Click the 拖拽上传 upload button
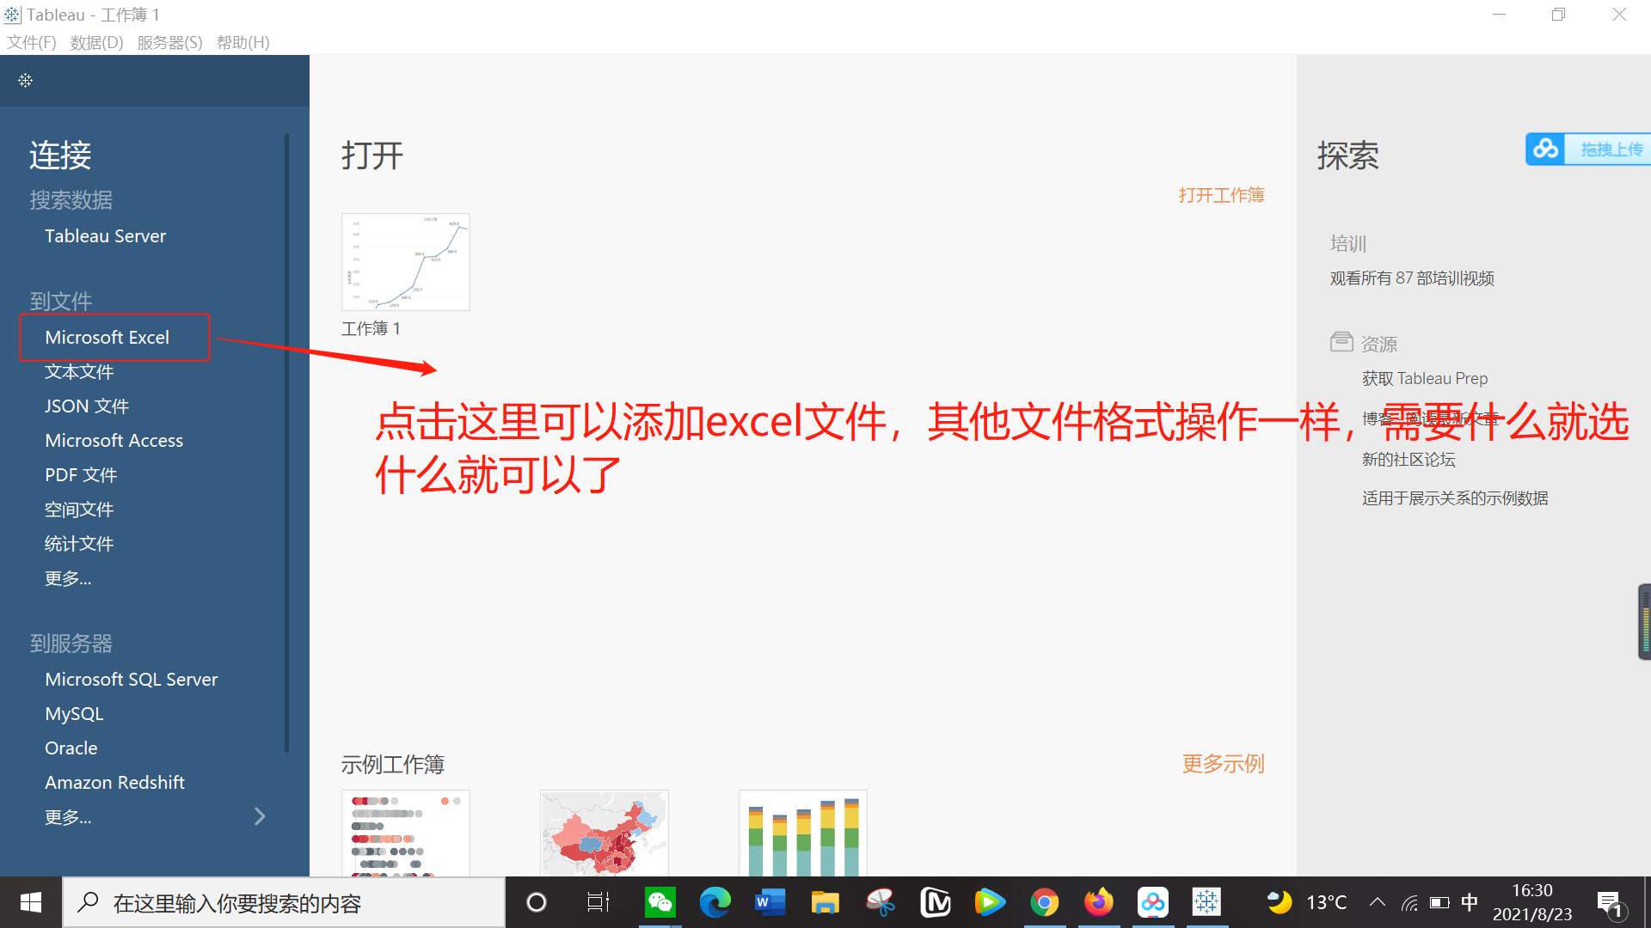Viewport: 1651px width, 928px height. coord(1611,149)
